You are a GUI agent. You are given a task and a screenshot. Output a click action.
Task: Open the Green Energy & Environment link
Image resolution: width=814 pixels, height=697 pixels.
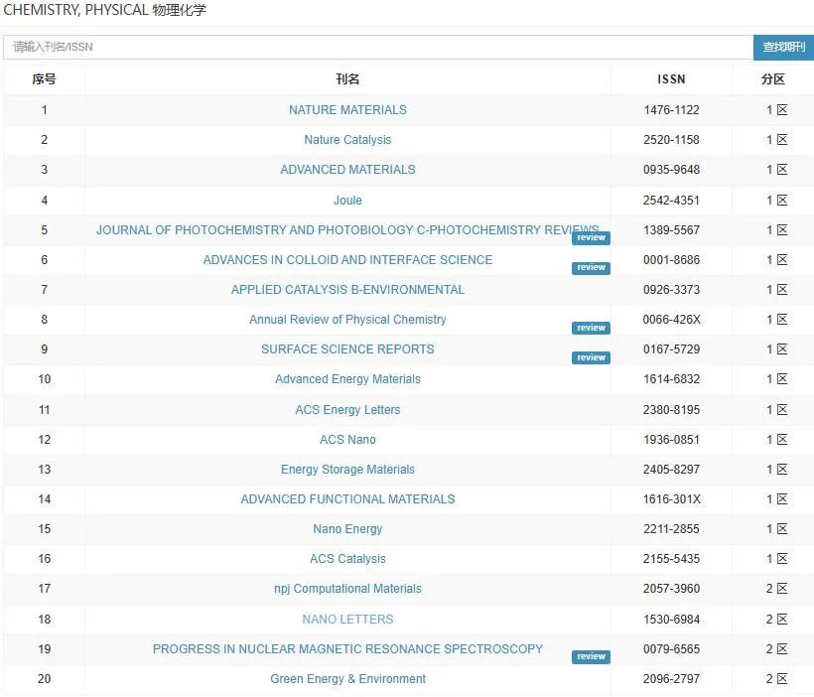[347, 679]
